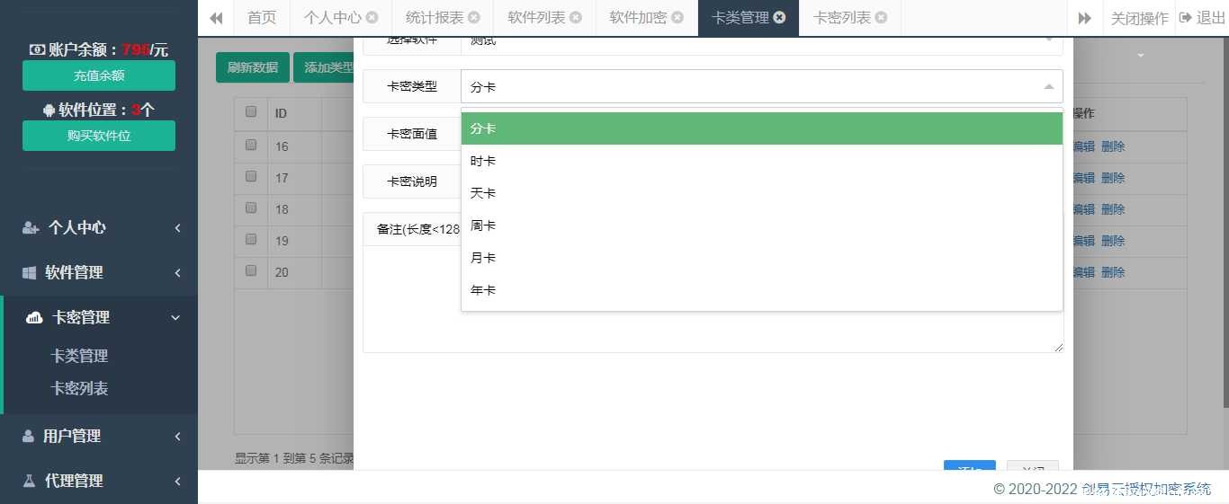This screenshot has height=504, width=1229.
Task: Click the users icon next to 个人中心
Action: coord(31,227)
